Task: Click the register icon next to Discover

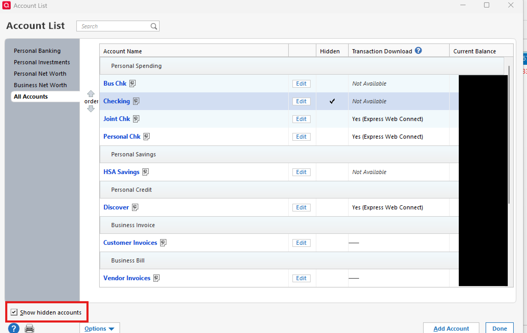Action: 135,207
